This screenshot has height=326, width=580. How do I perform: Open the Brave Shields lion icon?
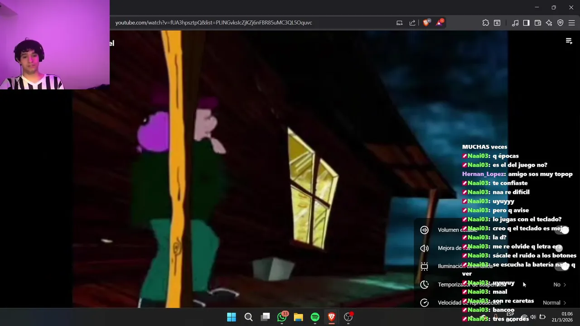click(x=426, y=23)
